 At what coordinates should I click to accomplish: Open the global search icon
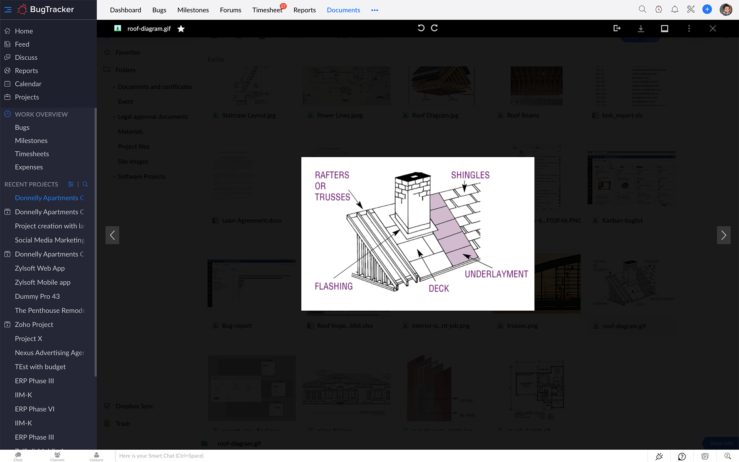(x=642, y=9)
